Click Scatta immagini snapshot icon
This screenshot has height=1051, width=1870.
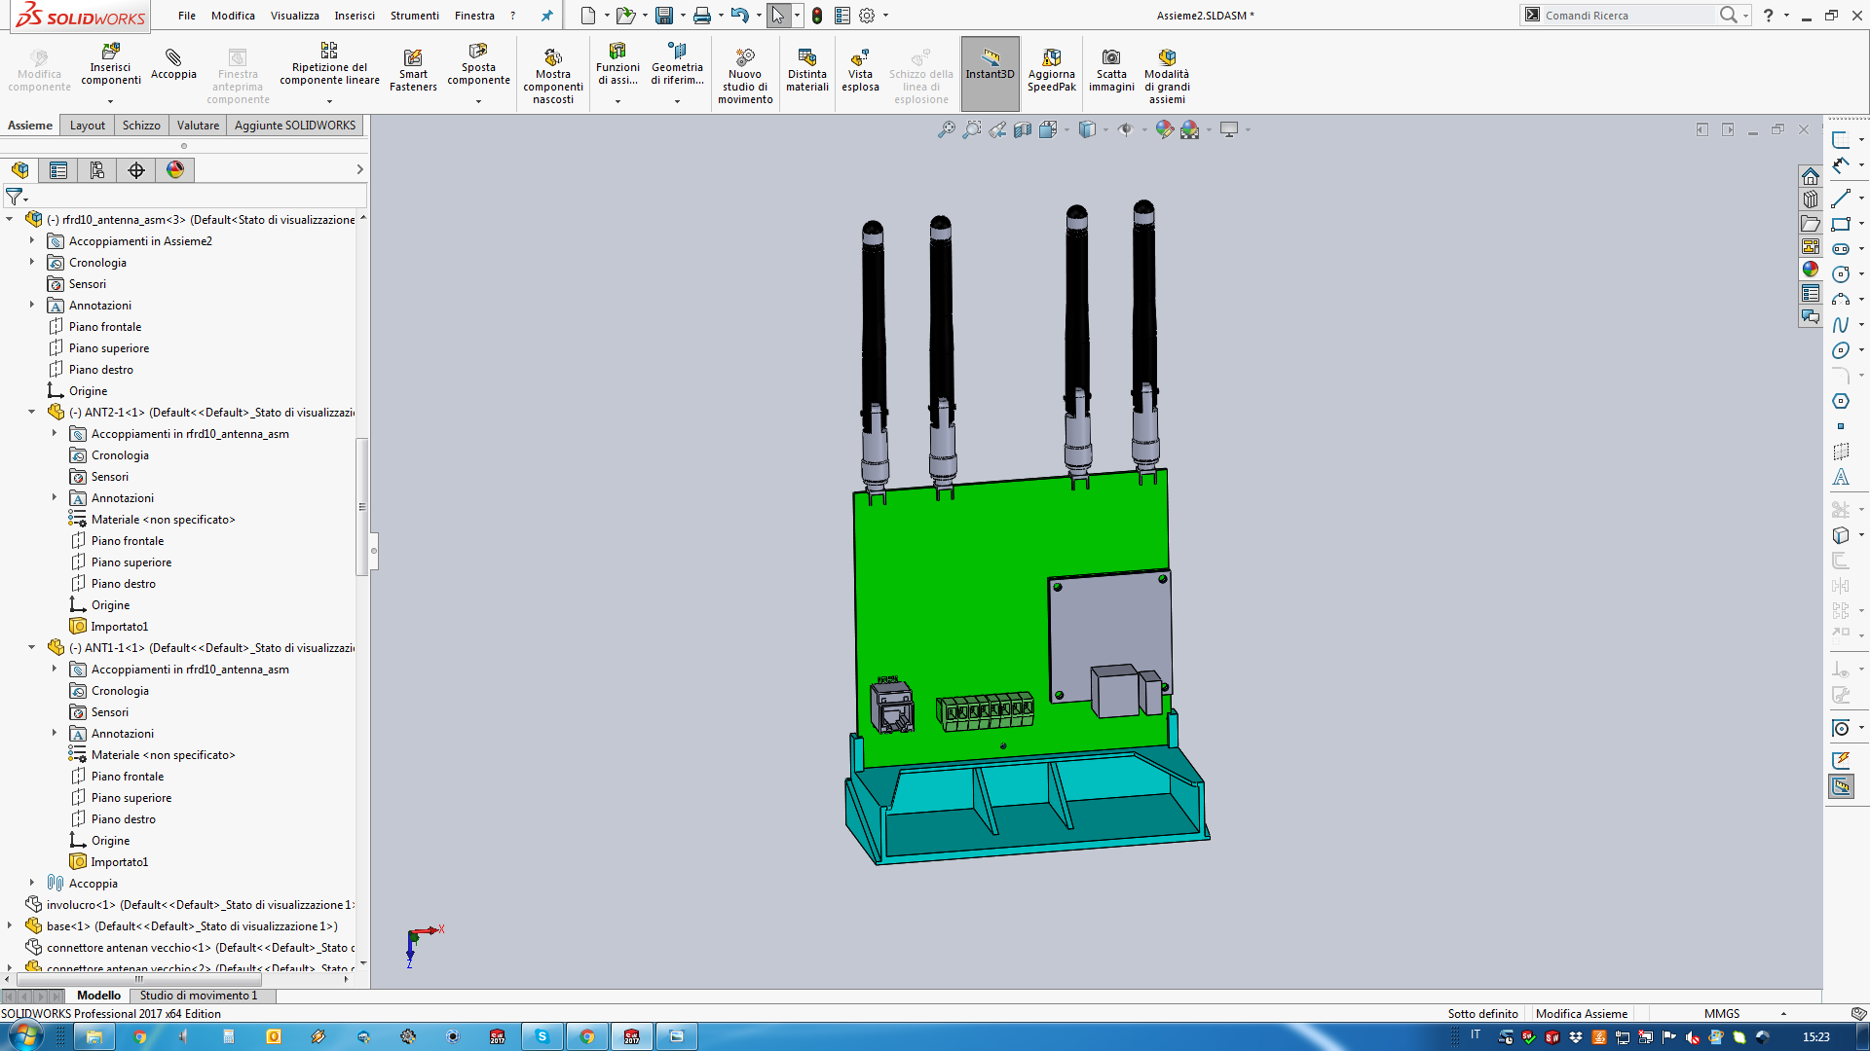[x=1111, y=58]
